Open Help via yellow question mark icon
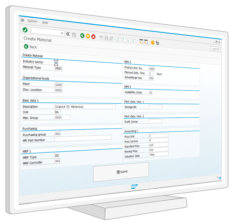 [153, 43]
